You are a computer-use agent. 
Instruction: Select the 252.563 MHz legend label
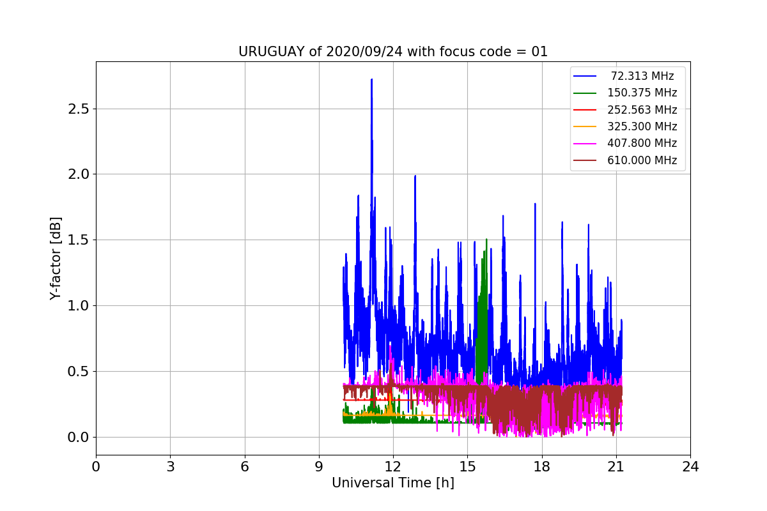(x=642, y=110)
